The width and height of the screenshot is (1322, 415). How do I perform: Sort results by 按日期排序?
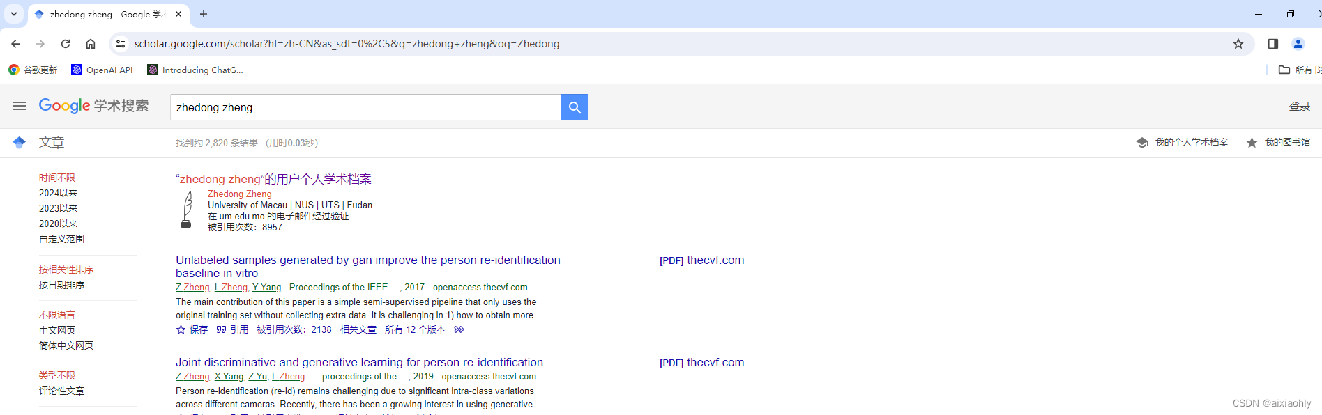[x=62, y=285]
